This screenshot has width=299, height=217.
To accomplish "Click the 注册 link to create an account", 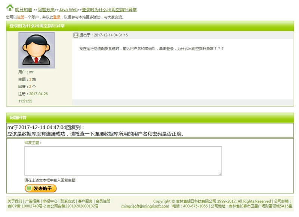I will 21,17.
